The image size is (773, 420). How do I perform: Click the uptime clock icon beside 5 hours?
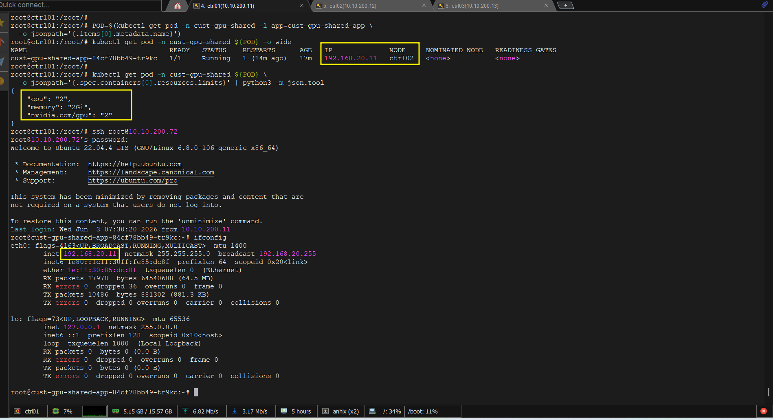[284, 411]
